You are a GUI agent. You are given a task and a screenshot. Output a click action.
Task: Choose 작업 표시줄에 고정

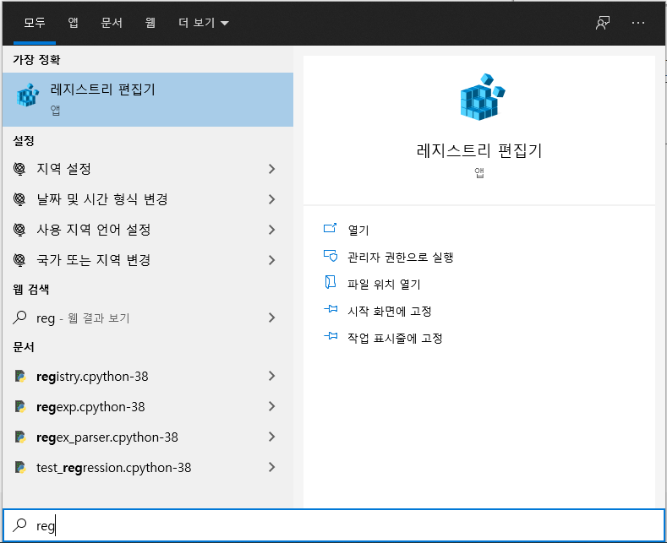(x=395, y=338)
